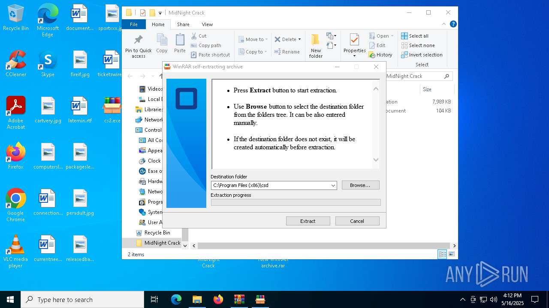Switch to the Share ribbon tab
The height and width of the screenshot is (308, 549).
[x=183, y=24]
